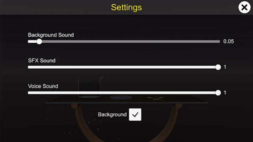
Task: Click the left end of the Voice Sound slider
Action: pyautogui.click(x=30, y=93)
